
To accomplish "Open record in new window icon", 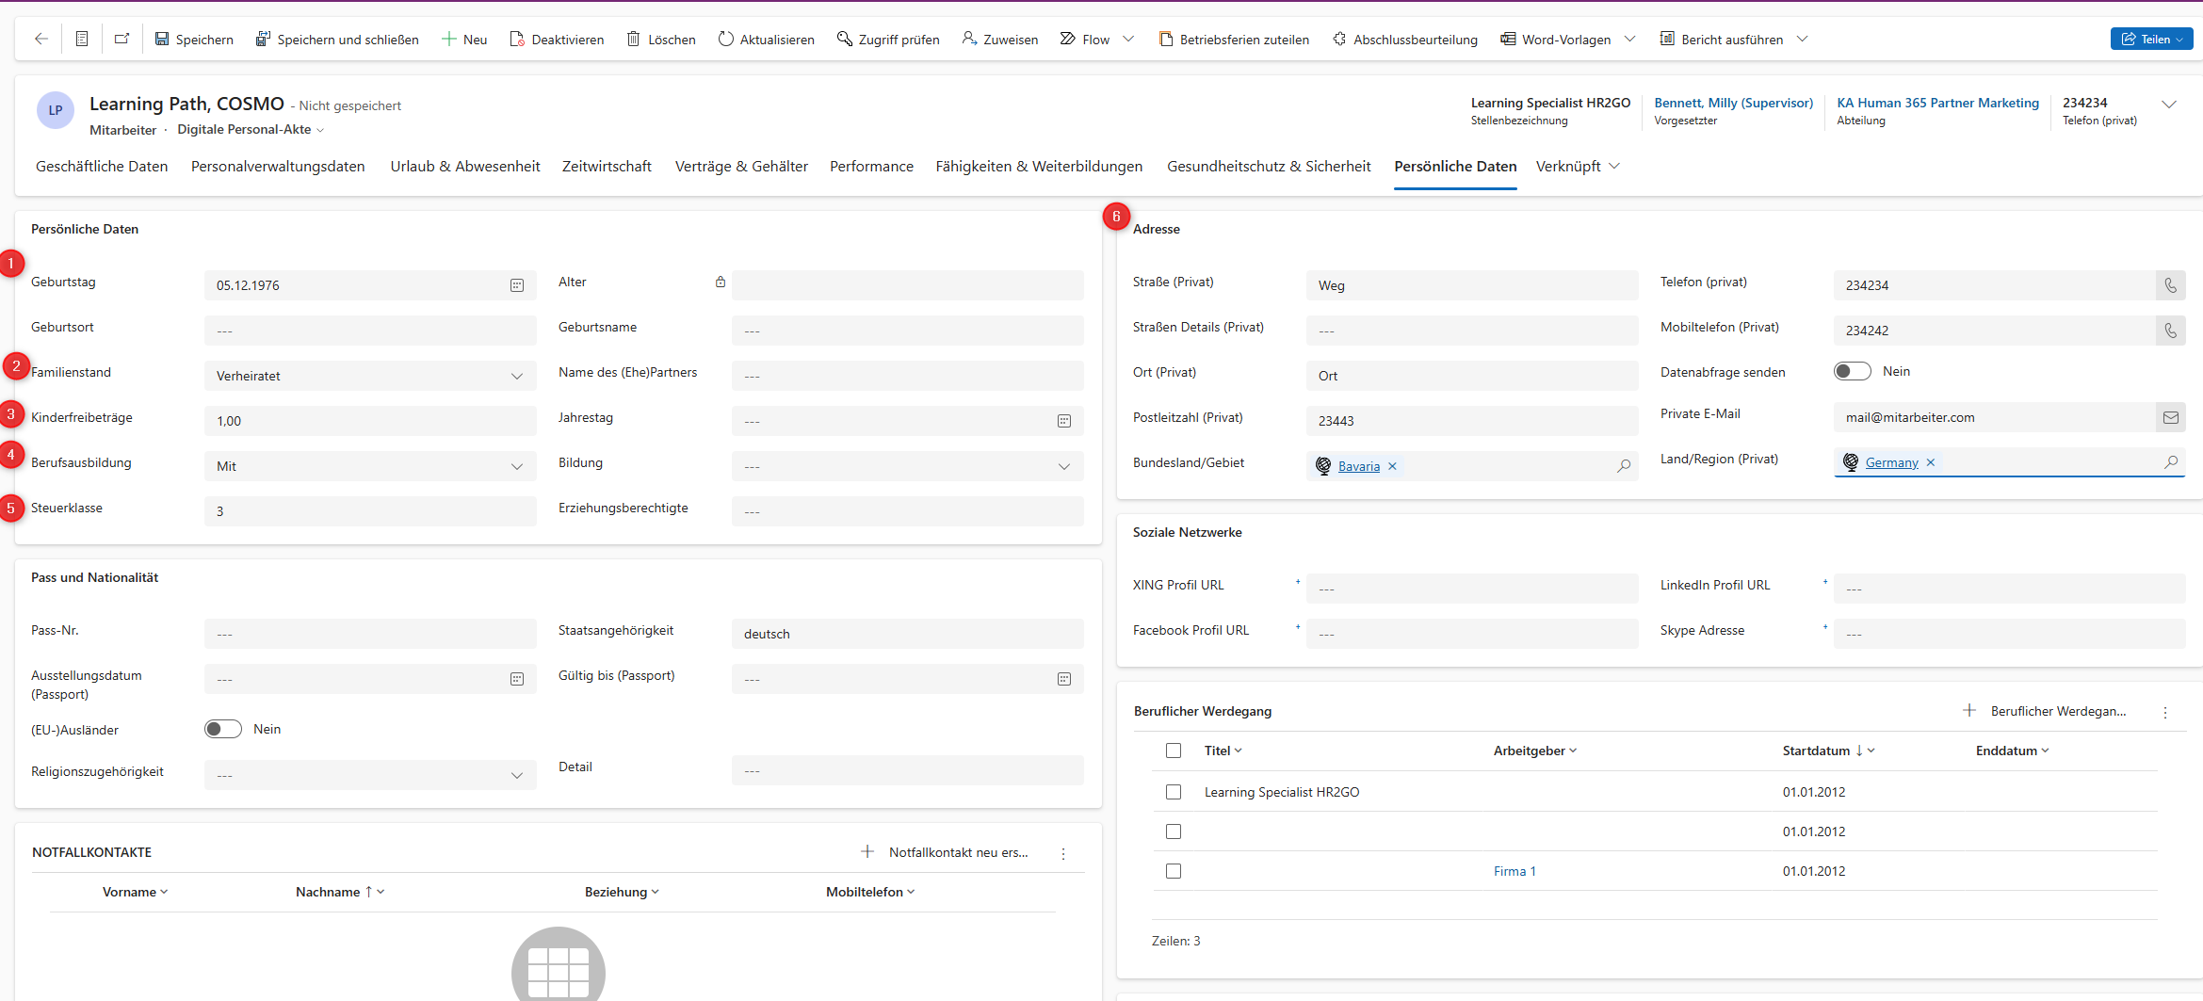I will pos(121,39).
